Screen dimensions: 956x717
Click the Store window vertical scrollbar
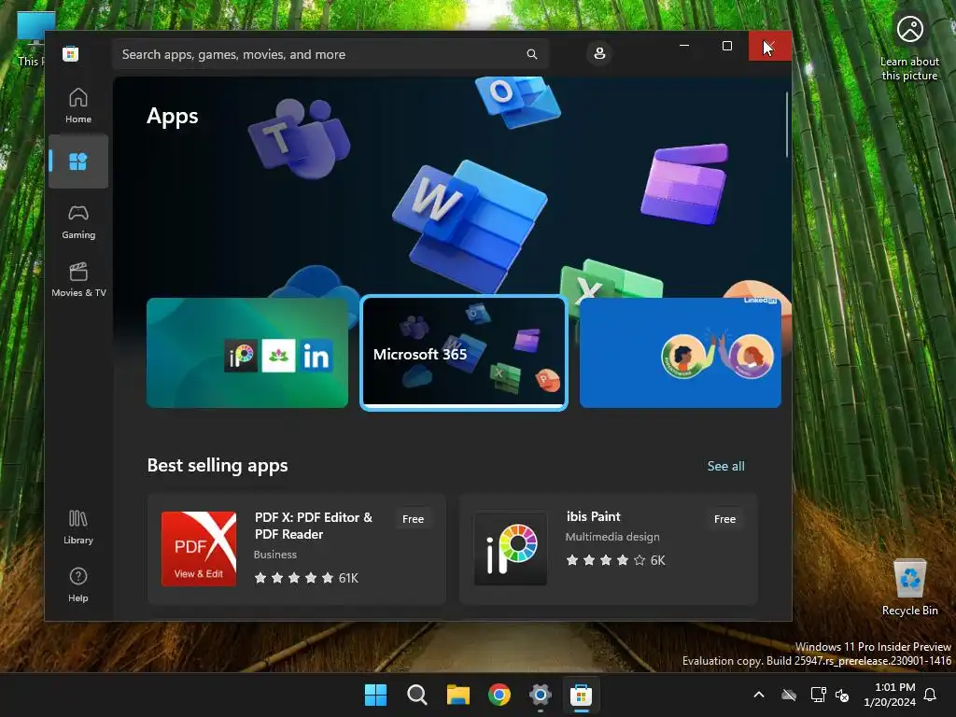click(x=786, y=125)
